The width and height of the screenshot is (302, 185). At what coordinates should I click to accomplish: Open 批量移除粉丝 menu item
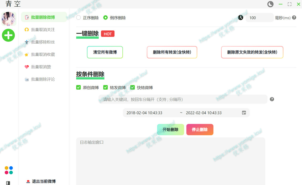tap(43, 42)
